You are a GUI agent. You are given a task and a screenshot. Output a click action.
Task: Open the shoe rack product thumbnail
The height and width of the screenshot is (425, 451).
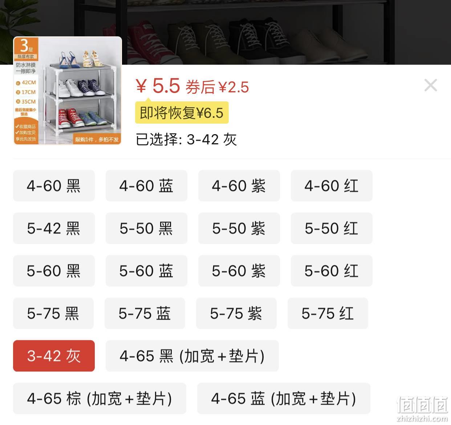[68, 91]
